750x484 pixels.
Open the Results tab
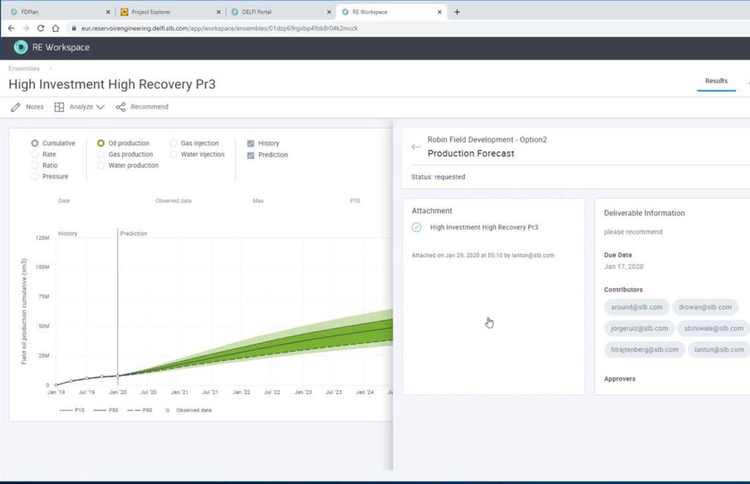pos(716,82)
